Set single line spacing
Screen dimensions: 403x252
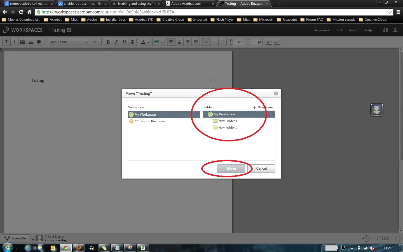pos(206,42)
